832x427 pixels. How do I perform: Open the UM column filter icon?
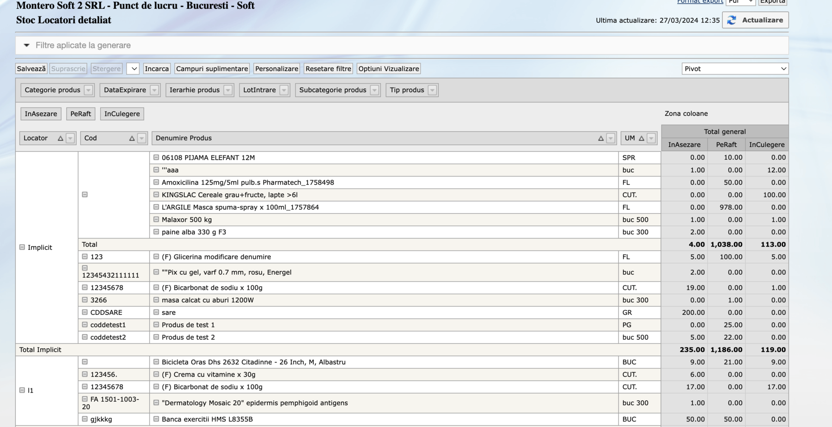point(651,138)
